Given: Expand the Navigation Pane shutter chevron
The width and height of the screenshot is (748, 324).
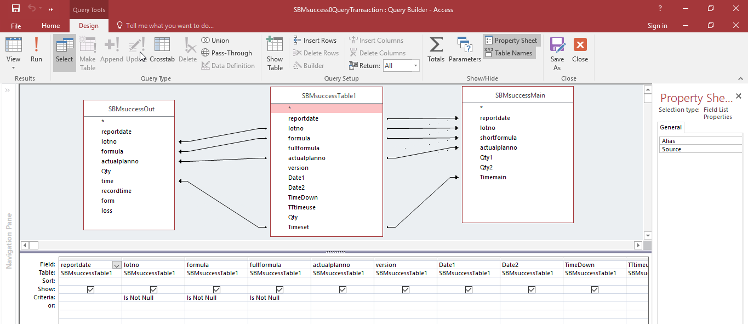Looking at the screenshot, I should click(x=8, y=90).
